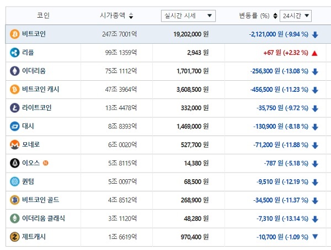
Task: Click price 1,469,000 원
Action: [x=193, y=126]
